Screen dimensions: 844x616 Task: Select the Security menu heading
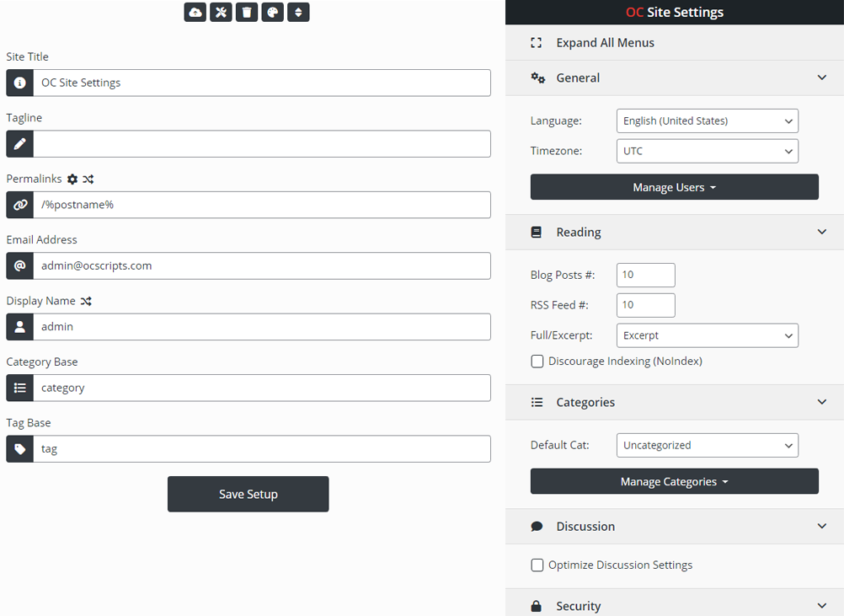pyautogui.click(x=578, y=606)
